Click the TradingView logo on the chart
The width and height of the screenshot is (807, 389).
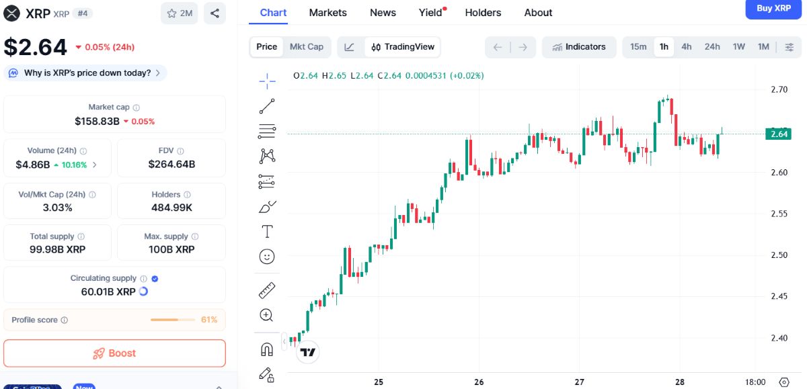coord(308,351)
